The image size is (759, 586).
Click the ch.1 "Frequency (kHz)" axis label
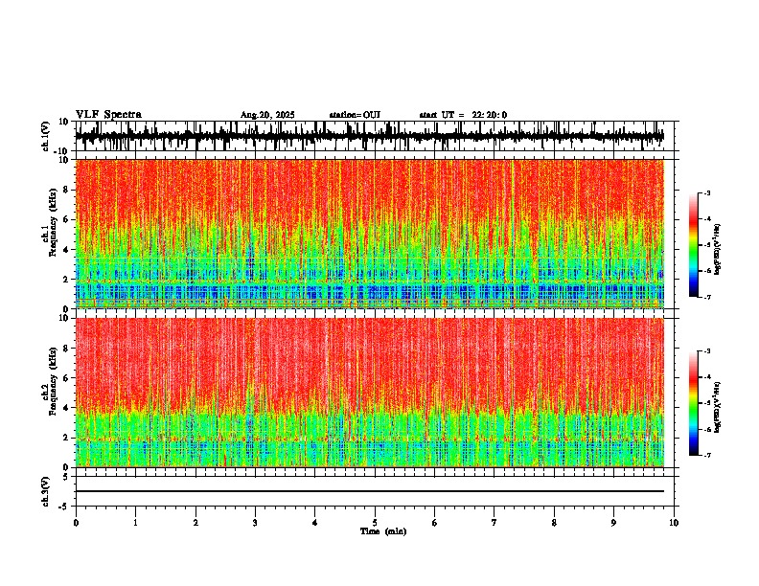coord(53,222)
